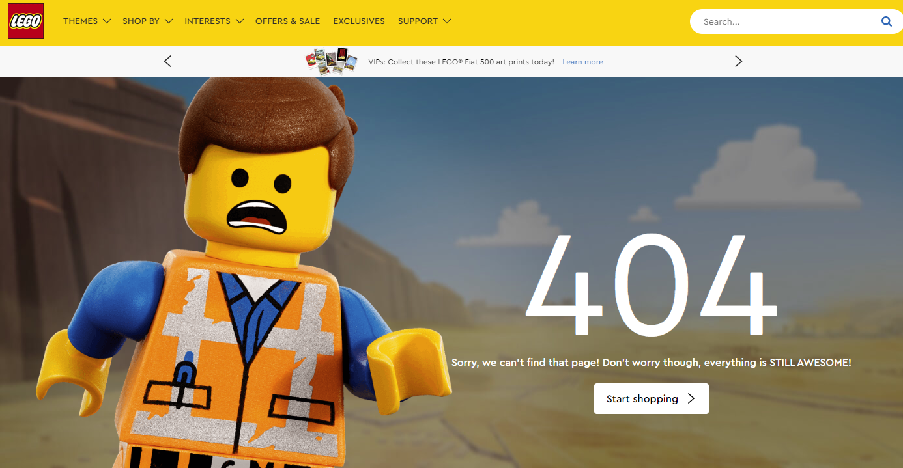The image size is (903, 468).
Task: Open the SHOP BY menu
Action: click(x=141, y=21)
